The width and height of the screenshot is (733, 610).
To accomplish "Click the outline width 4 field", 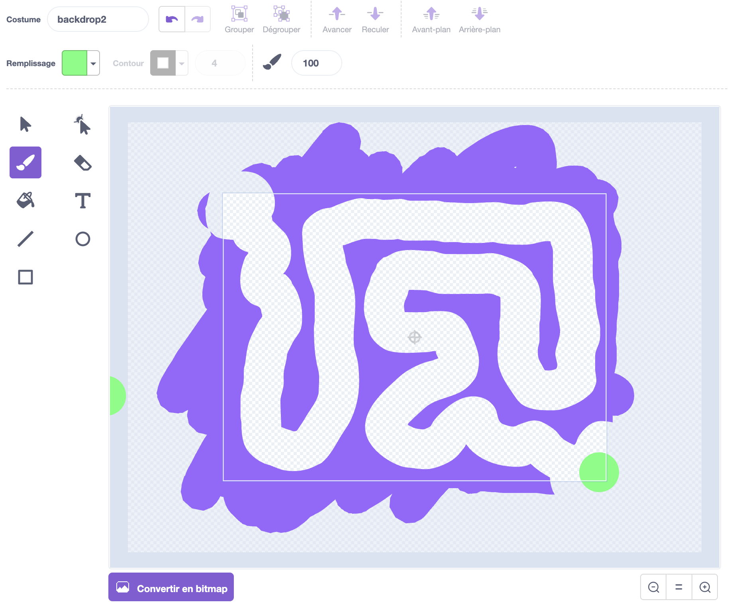I will click(220, 63).
